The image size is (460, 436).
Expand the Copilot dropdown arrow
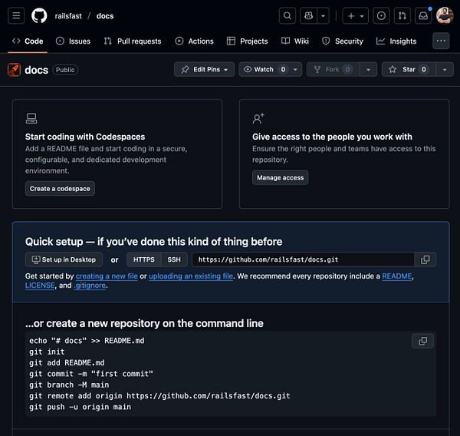point(323,15)
